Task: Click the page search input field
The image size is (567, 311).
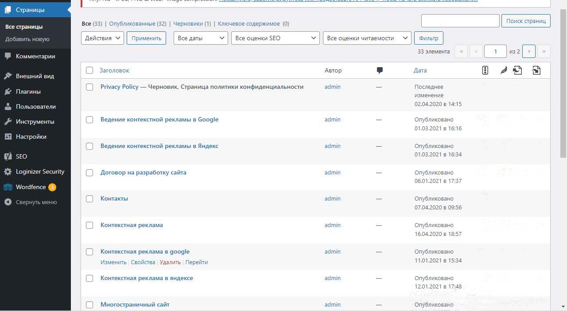Action: coord(460,21)
